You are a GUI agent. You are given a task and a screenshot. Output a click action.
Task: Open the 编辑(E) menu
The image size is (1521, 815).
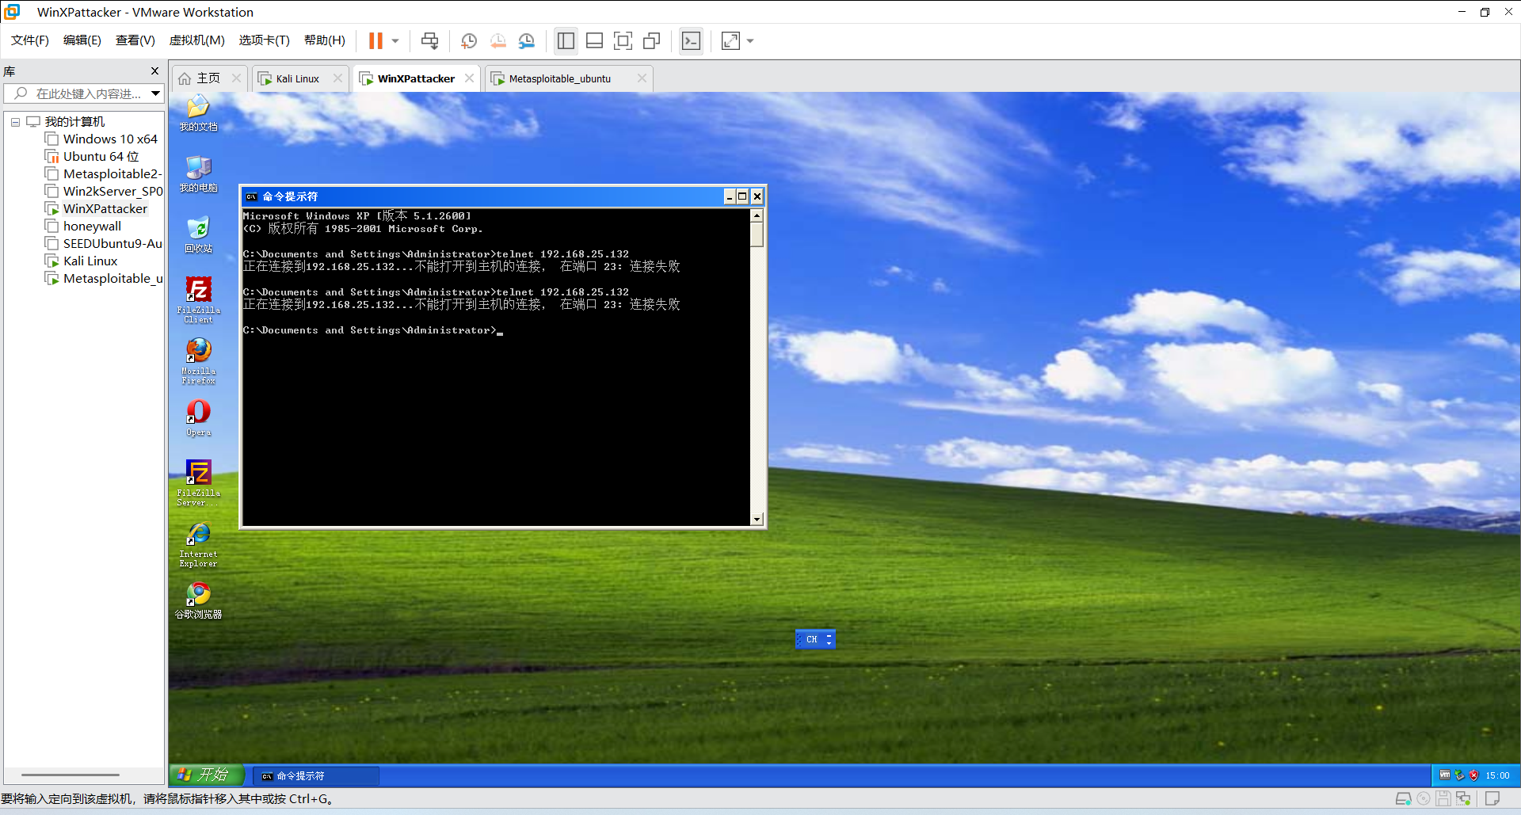82,40
